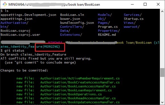Click the bower.json filename

[x=70, y=19]
